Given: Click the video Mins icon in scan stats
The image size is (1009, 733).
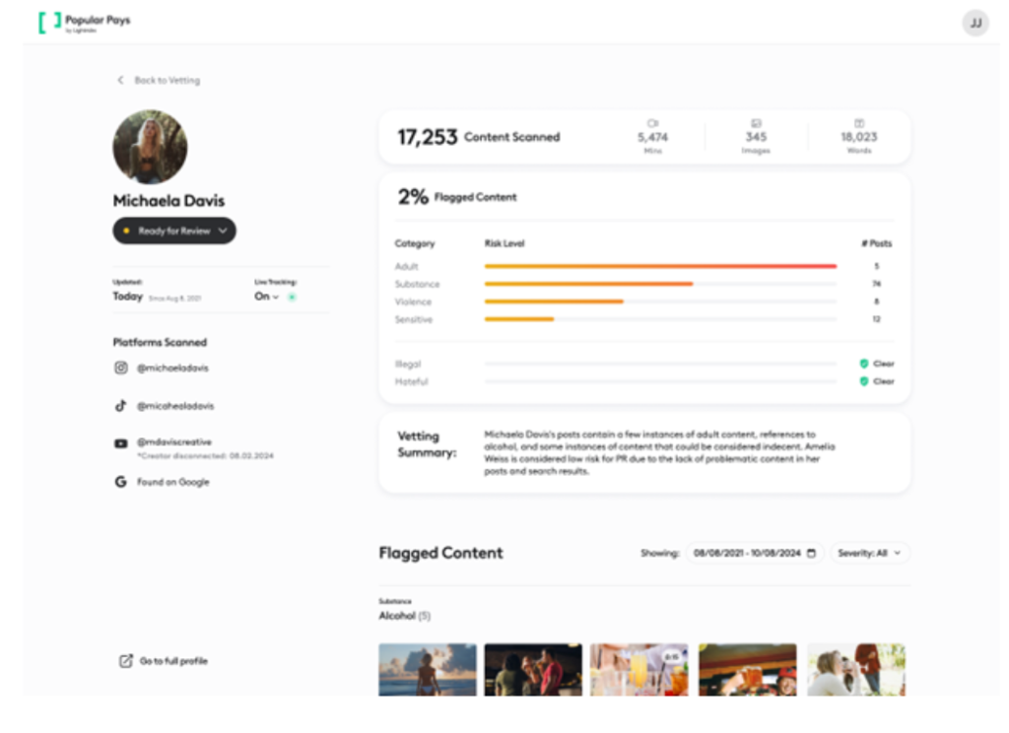Looking at the screenshot, I should tap(652, 123).
